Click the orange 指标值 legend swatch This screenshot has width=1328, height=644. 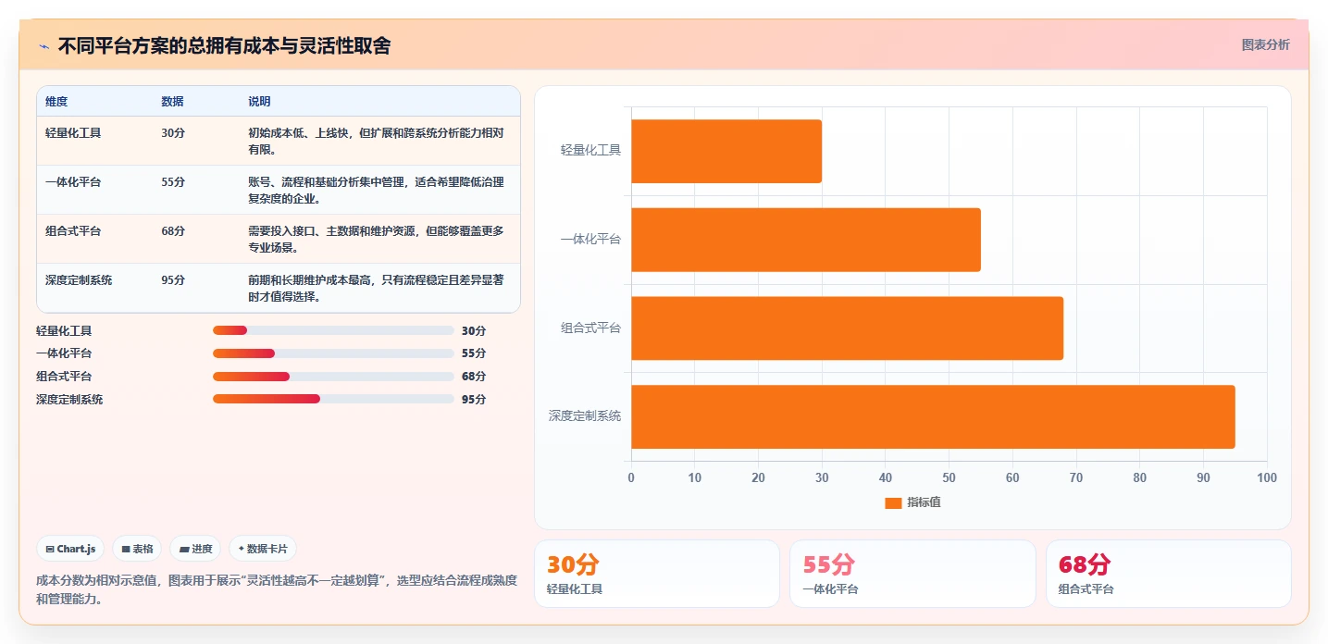click(x=893, y=502)
